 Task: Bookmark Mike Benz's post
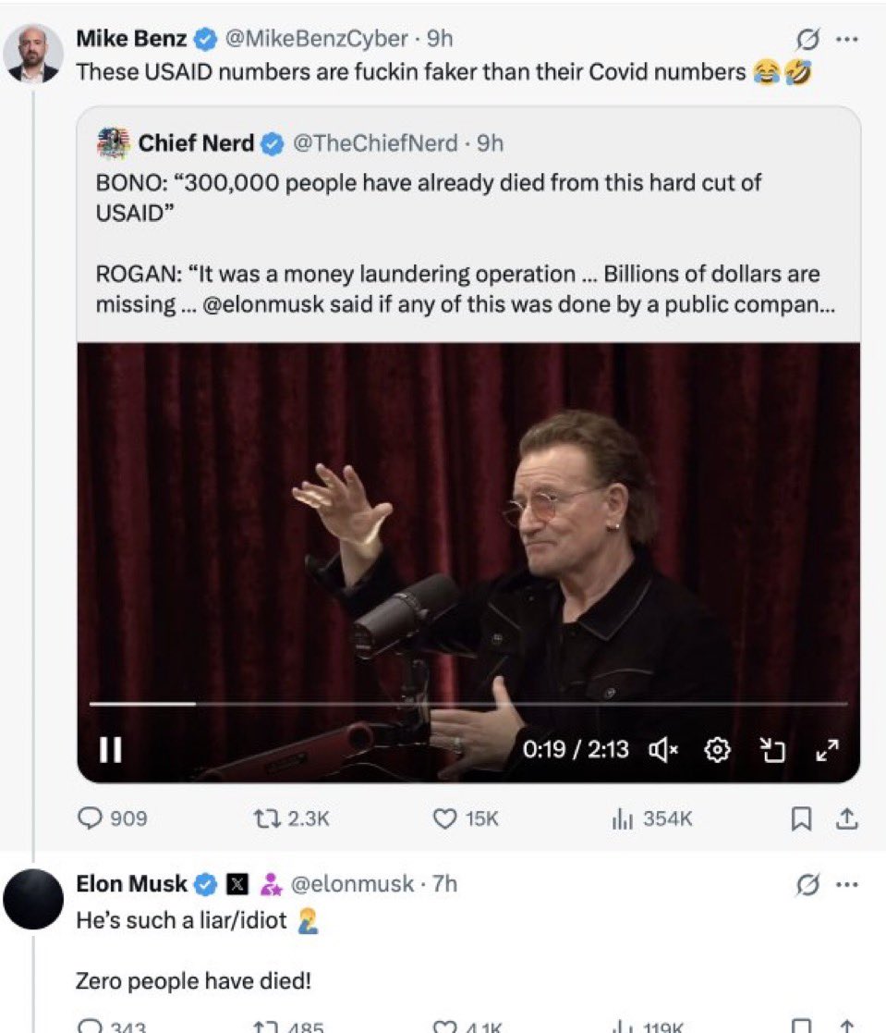[x=802, y=818]
